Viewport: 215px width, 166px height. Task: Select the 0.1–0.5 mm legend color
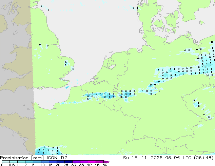(6, 162)
